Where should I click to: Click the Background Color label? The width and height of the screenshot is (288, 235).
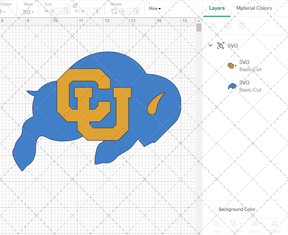(x=237, y=209)
